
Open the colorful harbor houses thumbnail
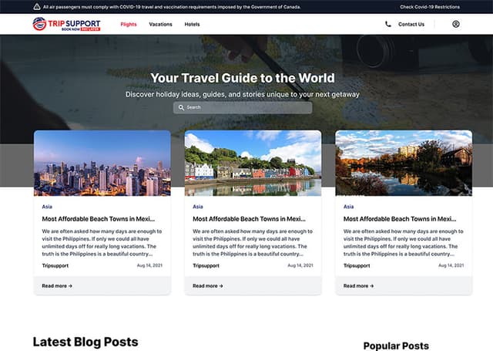point(253,163)
